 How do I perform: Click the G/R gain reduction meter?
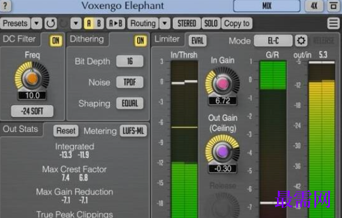(x=273, y=139)
